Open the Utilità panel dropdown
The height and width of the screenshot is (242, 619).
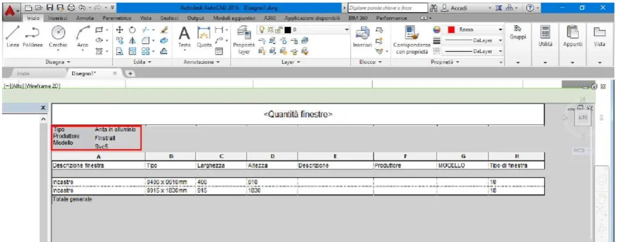point(546,62)
